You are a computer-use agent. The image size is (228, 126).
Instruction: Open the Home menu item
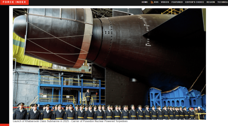point(145,2)
